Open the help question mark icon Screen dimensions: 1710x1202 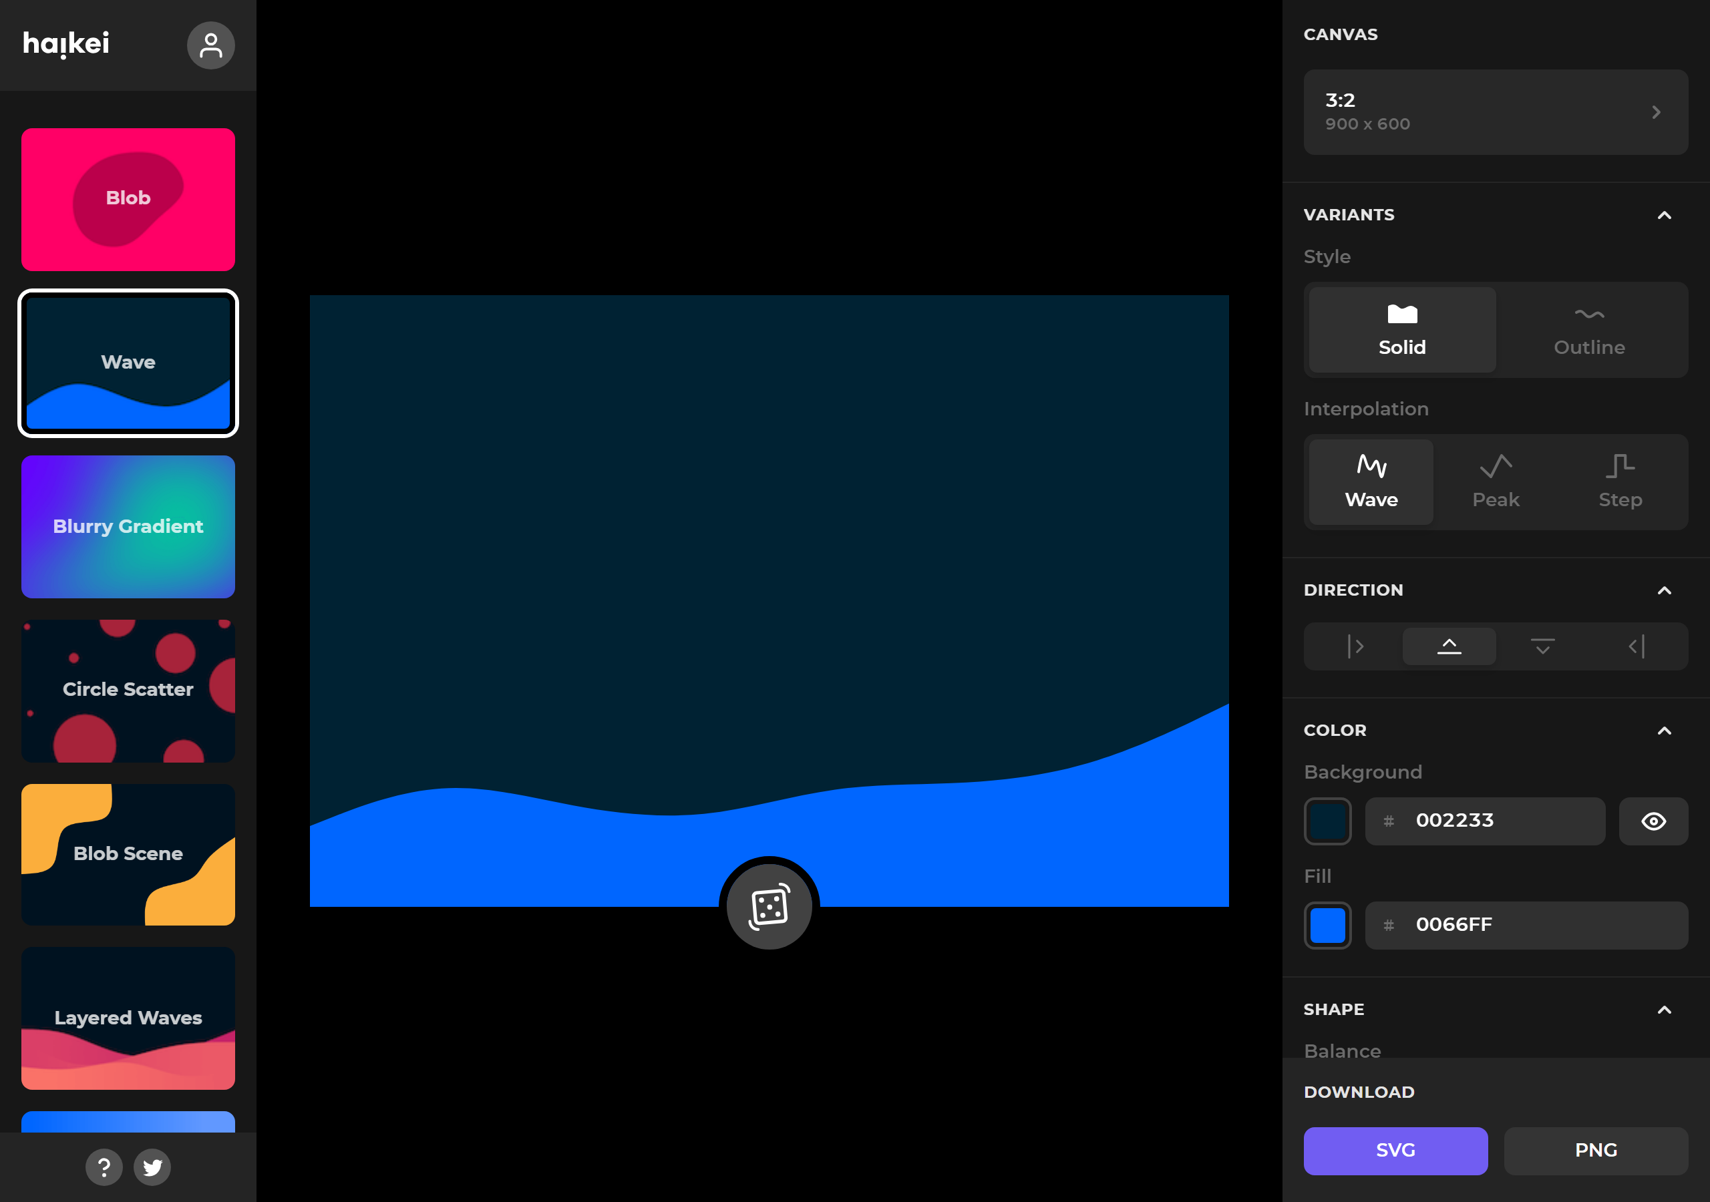coord(104,1167)
